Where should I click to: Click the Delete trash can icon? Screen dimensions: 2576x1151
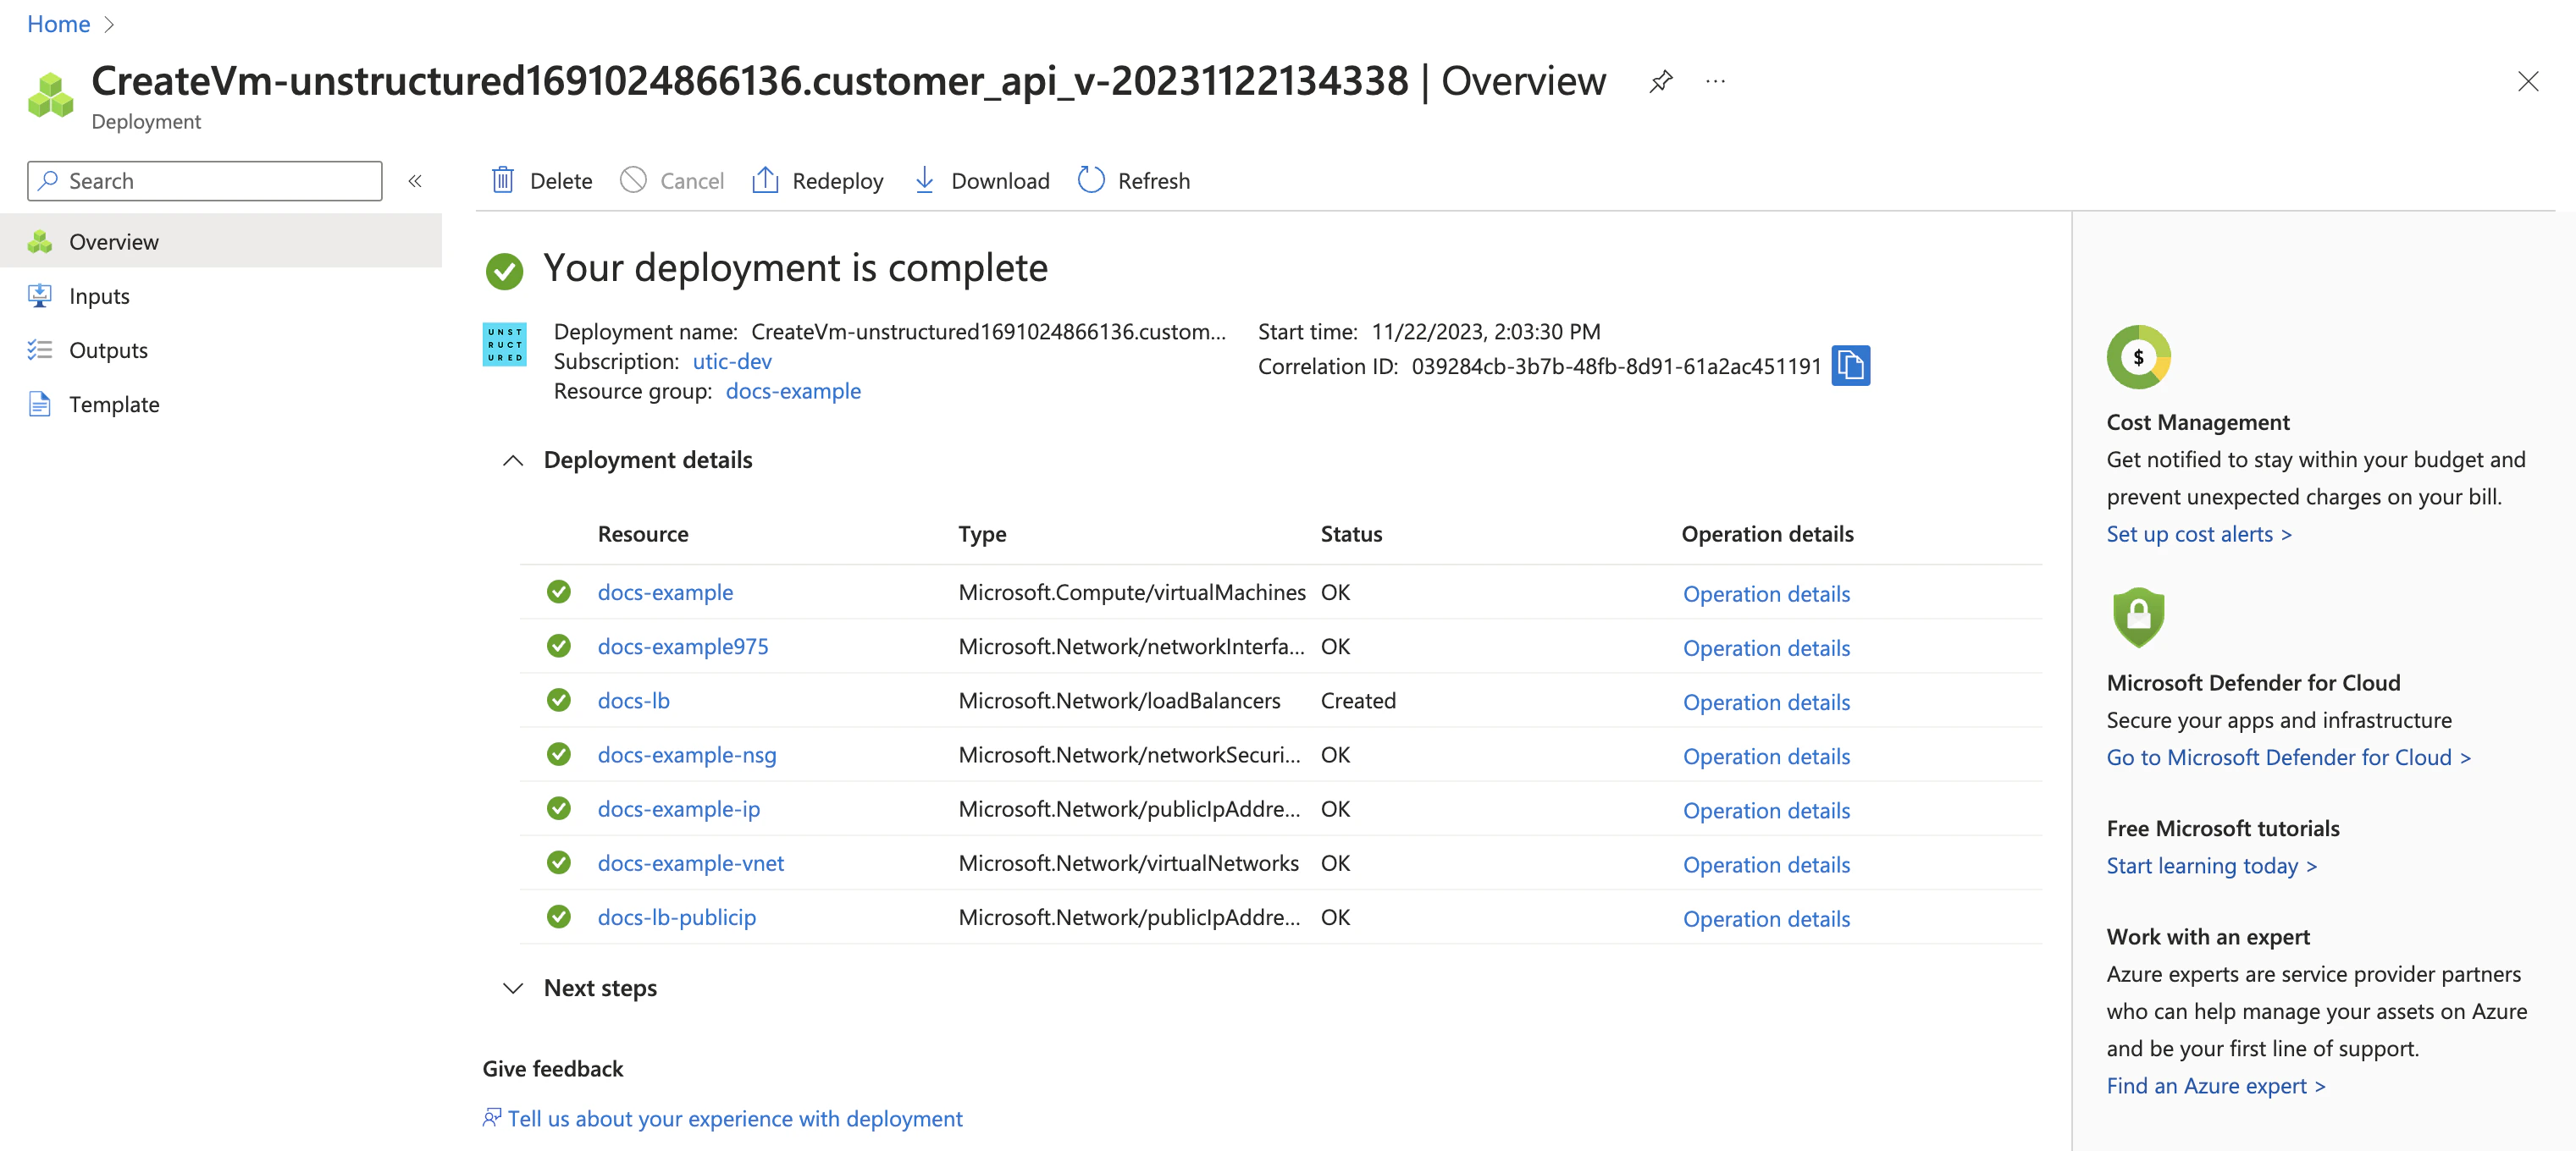coord(503,179)
